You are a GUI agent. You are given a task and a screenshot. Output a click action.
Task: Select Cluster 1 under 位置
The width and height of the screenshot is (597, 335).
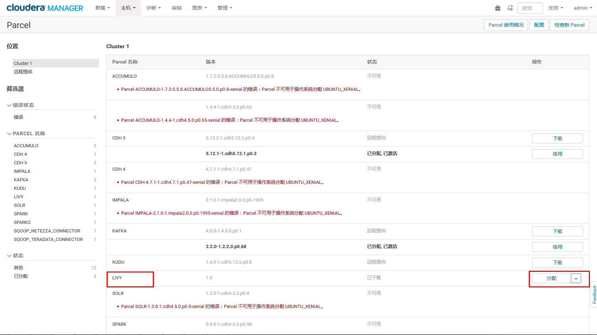tap(56, 63)
